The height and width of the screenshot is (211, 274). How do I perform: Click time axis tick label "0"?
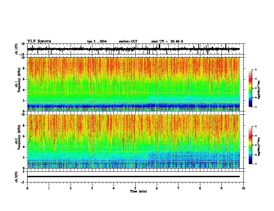tap(27, 188)
